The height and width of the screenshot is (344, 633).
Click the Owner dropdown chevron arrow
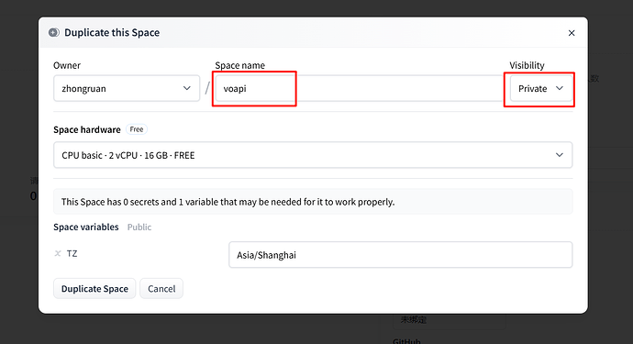(186, 88)
